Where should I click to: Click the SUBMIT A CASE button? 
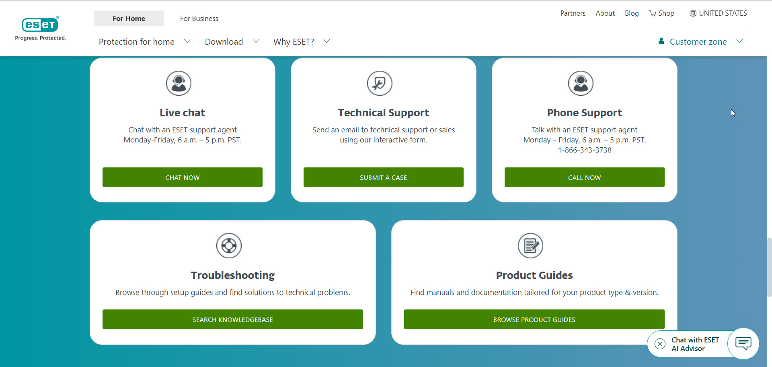pos(384,177)
